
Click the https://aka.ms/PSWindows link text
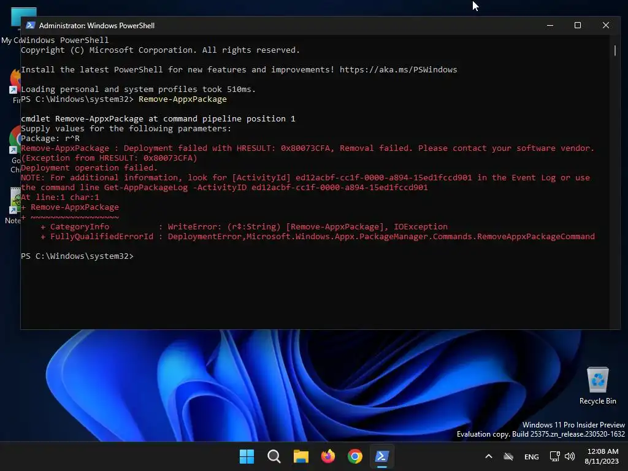point(398,70)
